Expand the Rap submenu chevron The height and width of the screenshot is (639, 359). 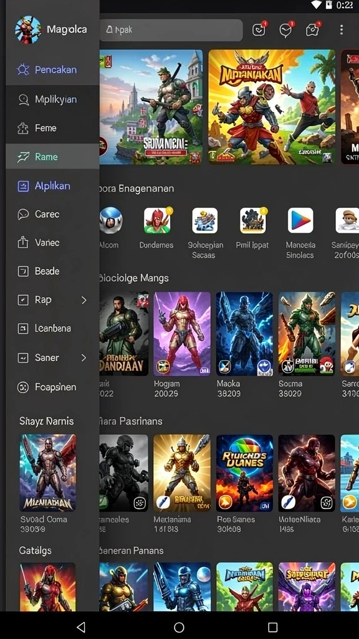84,300
